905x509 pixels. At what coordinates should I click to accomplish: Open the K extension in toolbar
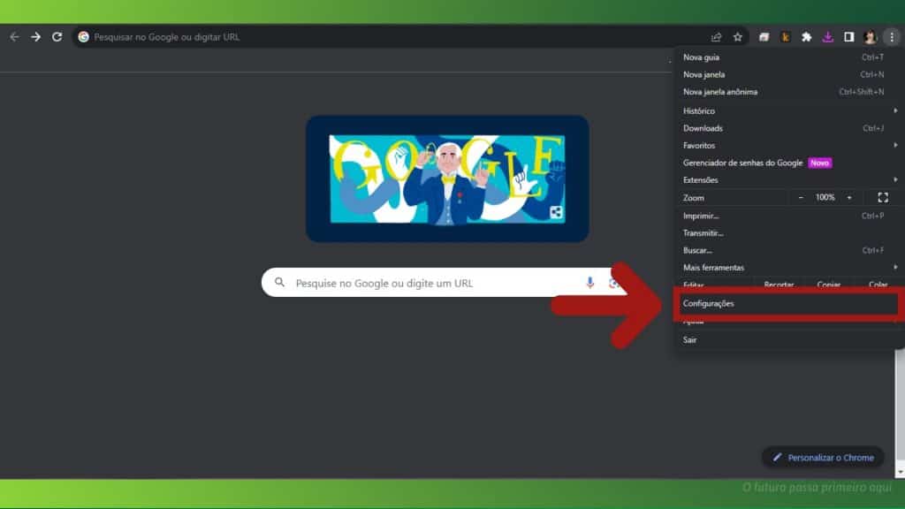[x=786, y=37]
